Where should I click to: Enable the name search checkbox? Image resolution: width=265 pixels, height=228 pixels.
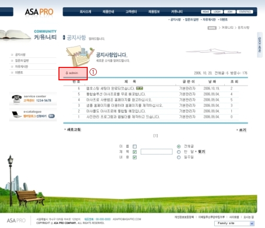pos(135,146)
